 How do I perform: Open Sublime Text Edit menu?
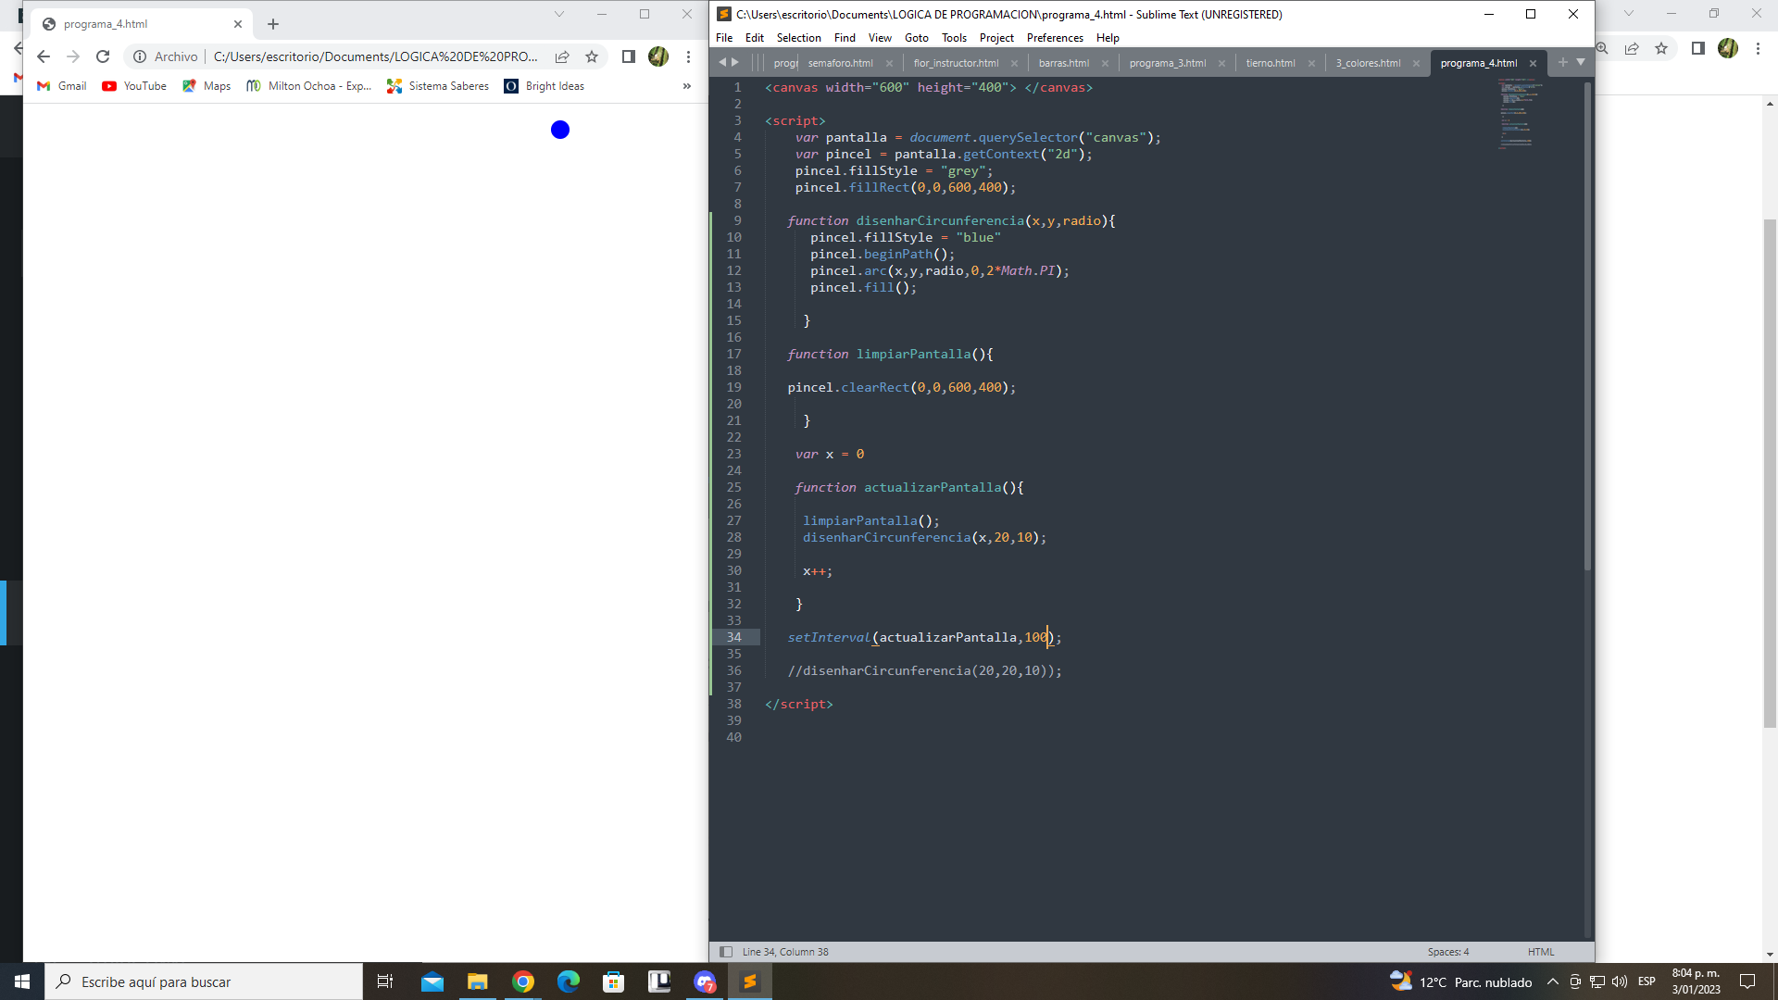pyautogui.click(x=755, y=38)
